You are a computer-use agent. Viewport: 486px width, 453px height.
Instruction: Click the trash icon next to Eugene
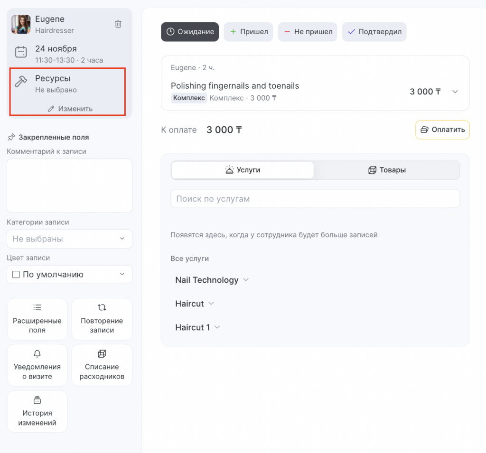[x=118, y=24]
